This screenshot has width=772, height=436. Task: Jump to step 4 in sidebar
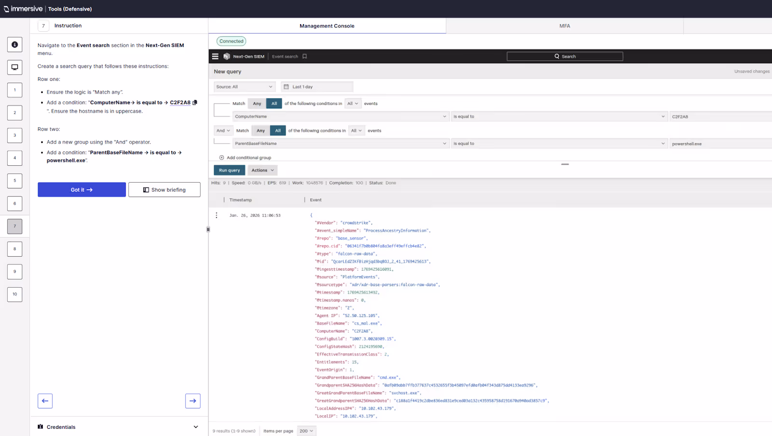click(14, 158)
